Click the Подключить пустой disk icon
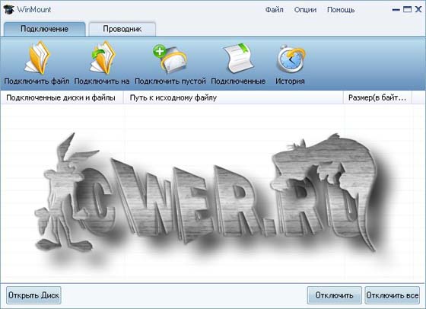Image resolution: width=426 pixels, height=309 pixels. point(170,59)
